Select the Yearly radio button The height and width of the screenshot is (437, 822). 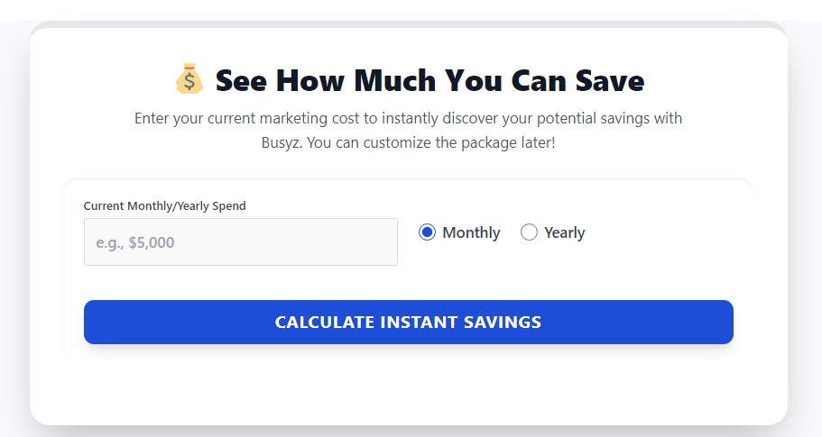point(530,232)
